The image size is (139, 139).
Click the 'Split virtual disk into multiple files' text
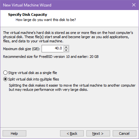point(33,79)
